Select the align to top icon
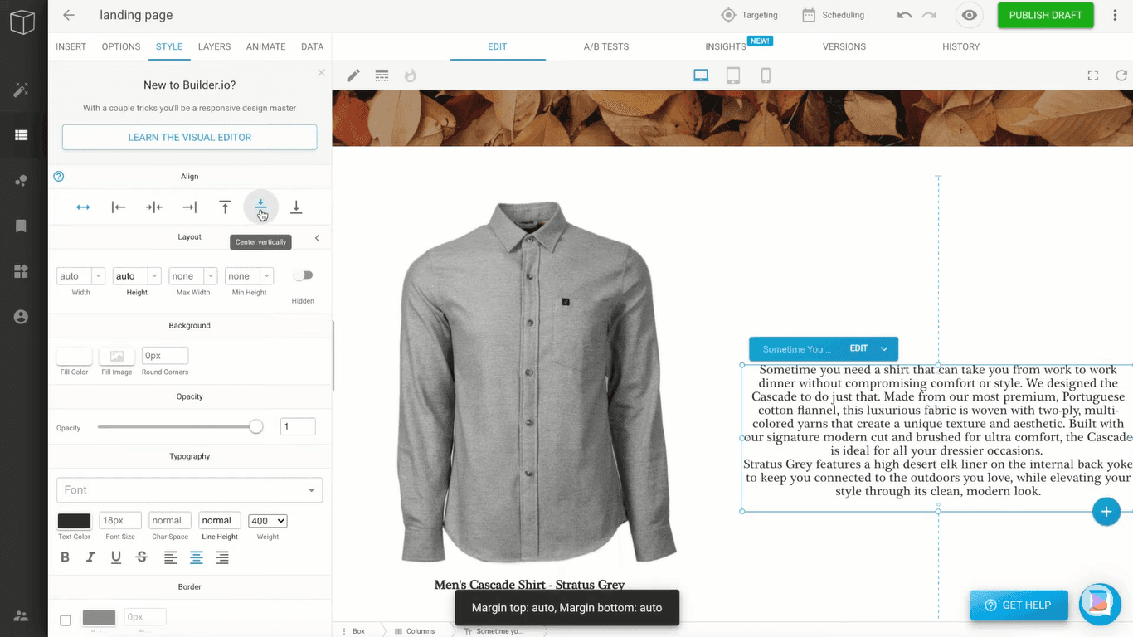The width and height of the screenshot is (1133, 637). pos(225,207)
